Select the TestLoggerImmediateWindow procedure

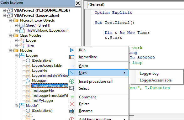click(50, 96)
